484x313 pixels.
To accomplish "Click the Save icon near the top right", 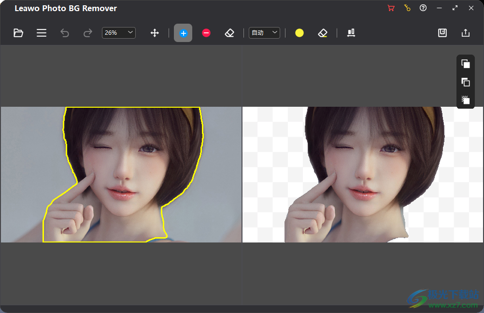I will (442, 33).
